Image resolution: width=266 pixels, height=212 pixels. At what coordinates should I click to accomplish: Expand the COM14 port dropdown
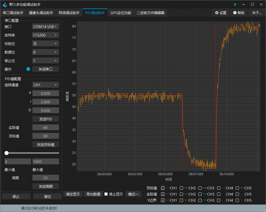pos(45,27)
